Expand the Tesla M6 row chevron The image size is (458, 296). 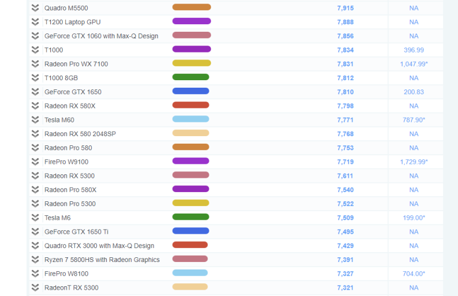(x=35, y=218)
